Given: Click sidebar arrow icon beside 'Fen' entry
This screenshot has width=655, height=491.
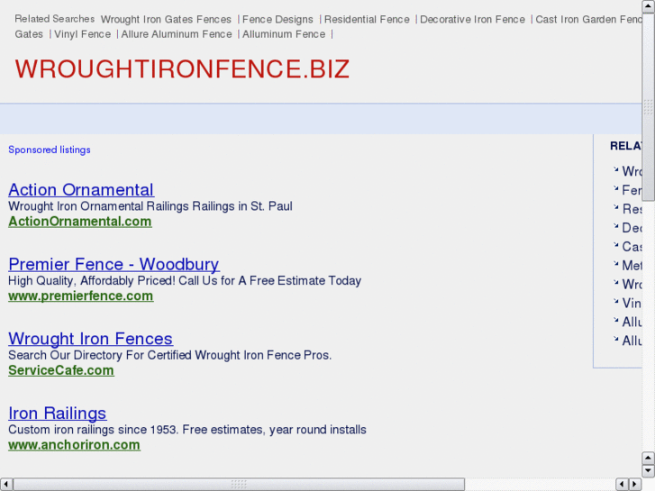Looking at the screenshot, I should pyautogui.click(x=615, y=188).
